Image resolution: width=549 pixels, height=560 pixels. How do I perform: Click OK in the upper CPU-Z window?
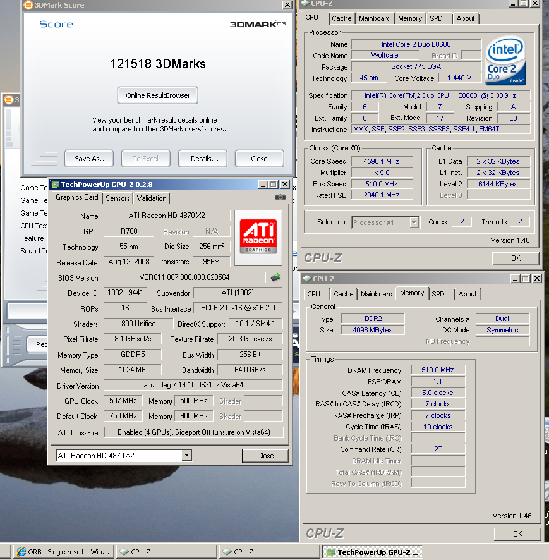[x=516, y=259]
